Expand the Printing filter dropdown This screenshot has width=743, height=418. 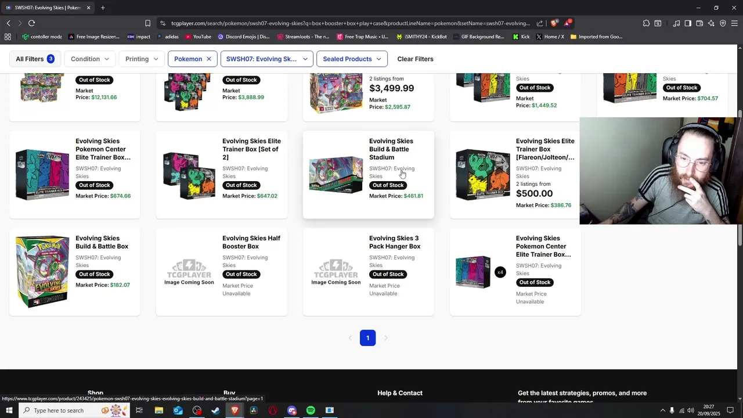(x=142, y=59)
